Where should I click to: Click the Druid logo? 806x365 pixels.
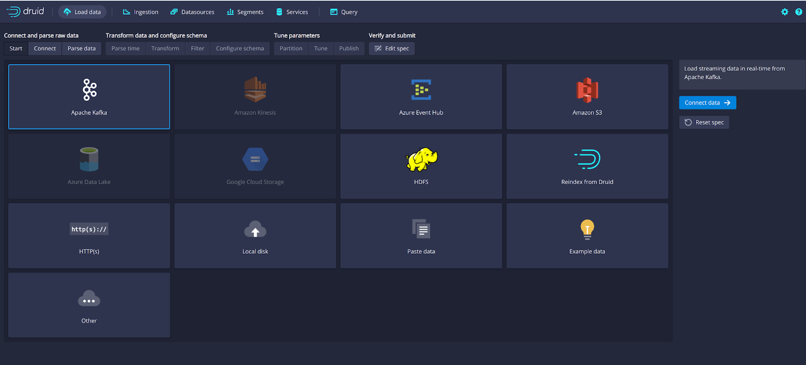[25, 12]
